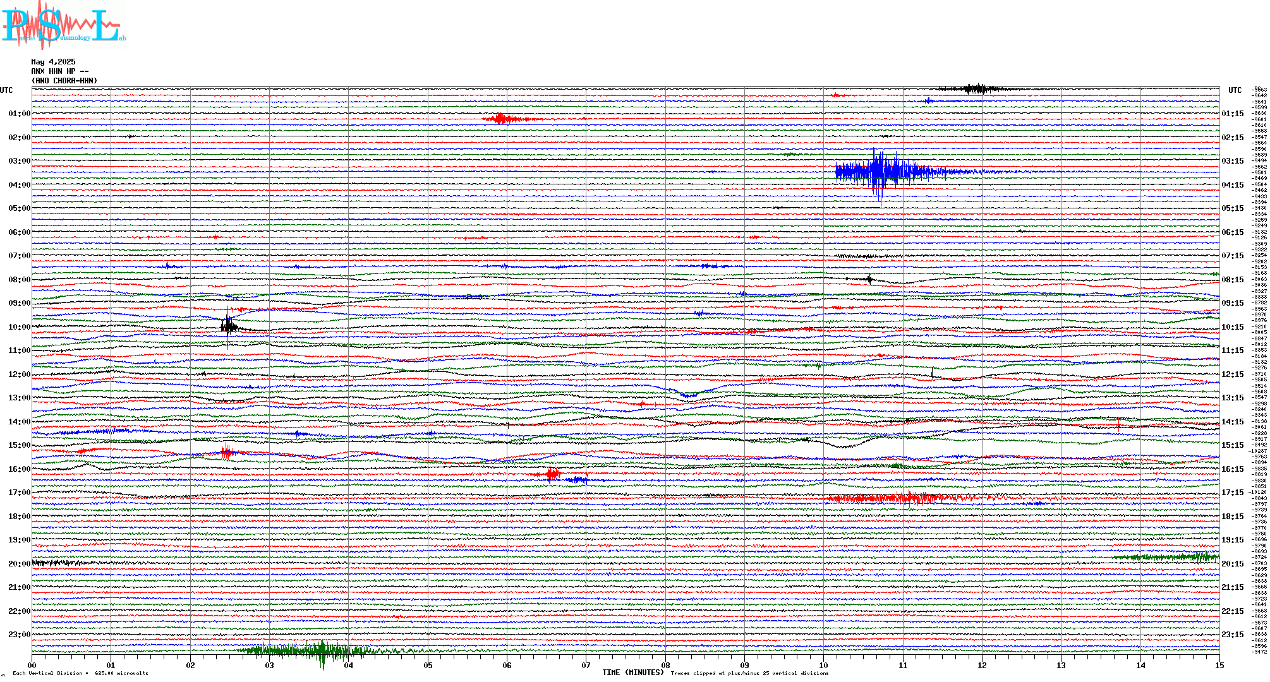1270x682 pixels.
Task: Click the left hour label "03:00"
Action: tap(20, 161)
